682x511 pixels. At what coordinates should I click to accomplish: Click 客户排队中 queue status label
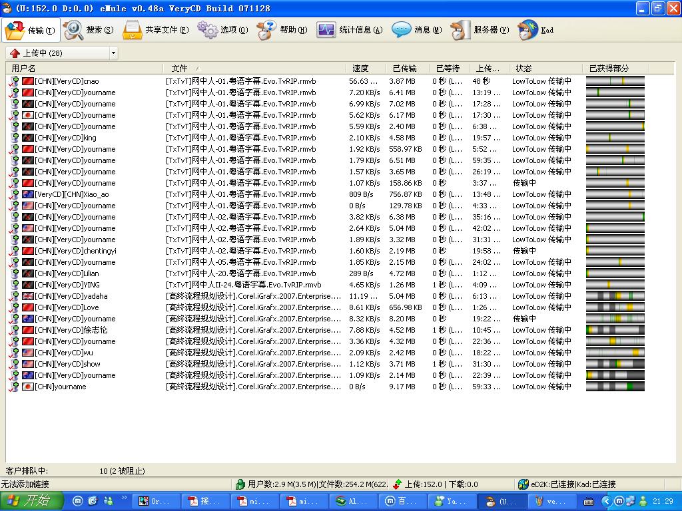pos(27,470)
